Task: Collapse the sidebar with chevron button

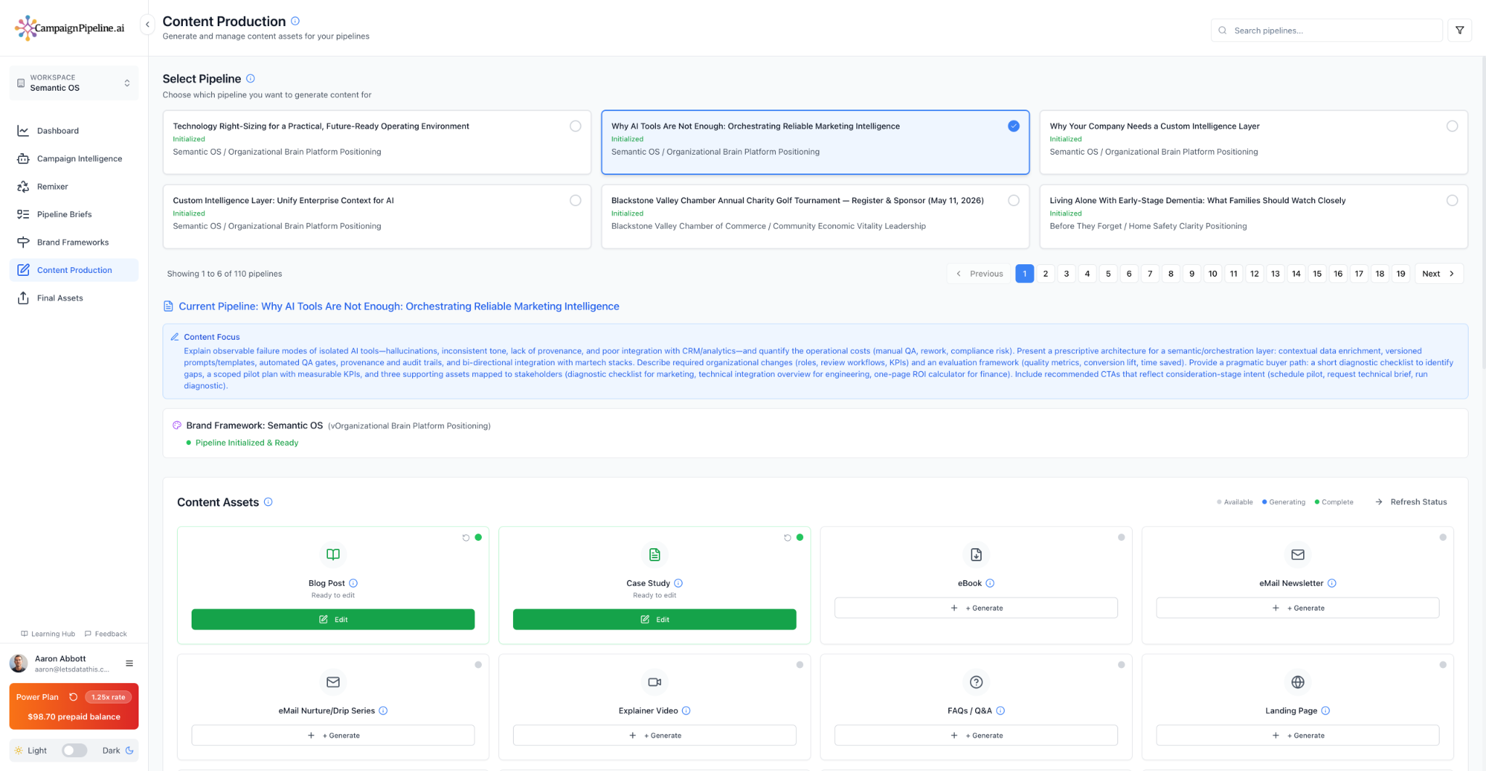Action: (147, 25)
